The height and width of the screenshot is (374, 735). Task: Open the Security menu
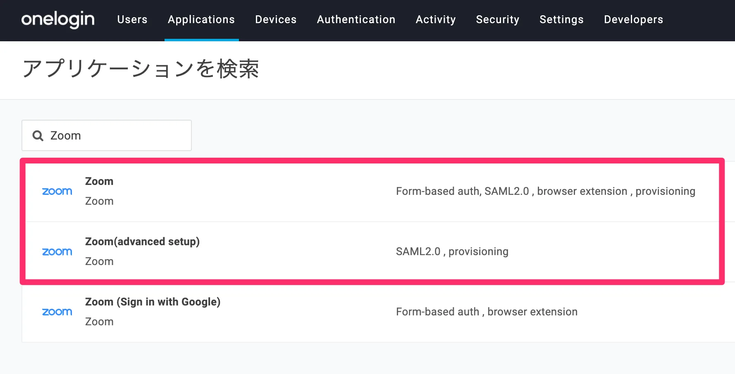[498, 19]
